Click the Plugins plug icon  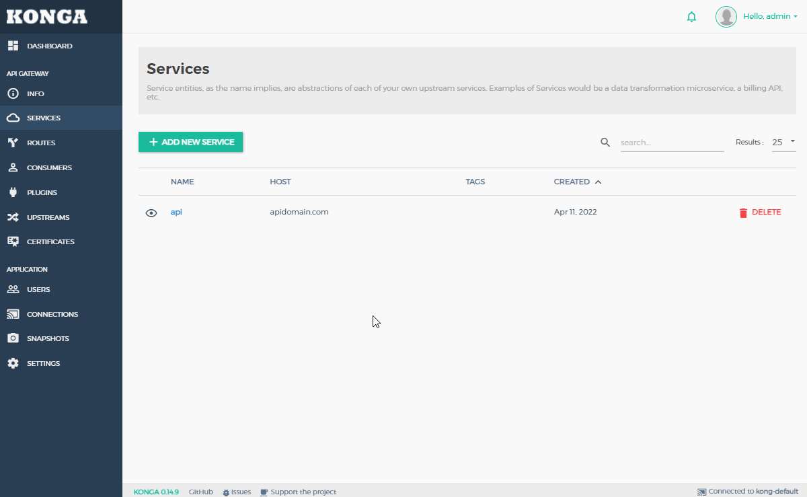click(12, 192)
